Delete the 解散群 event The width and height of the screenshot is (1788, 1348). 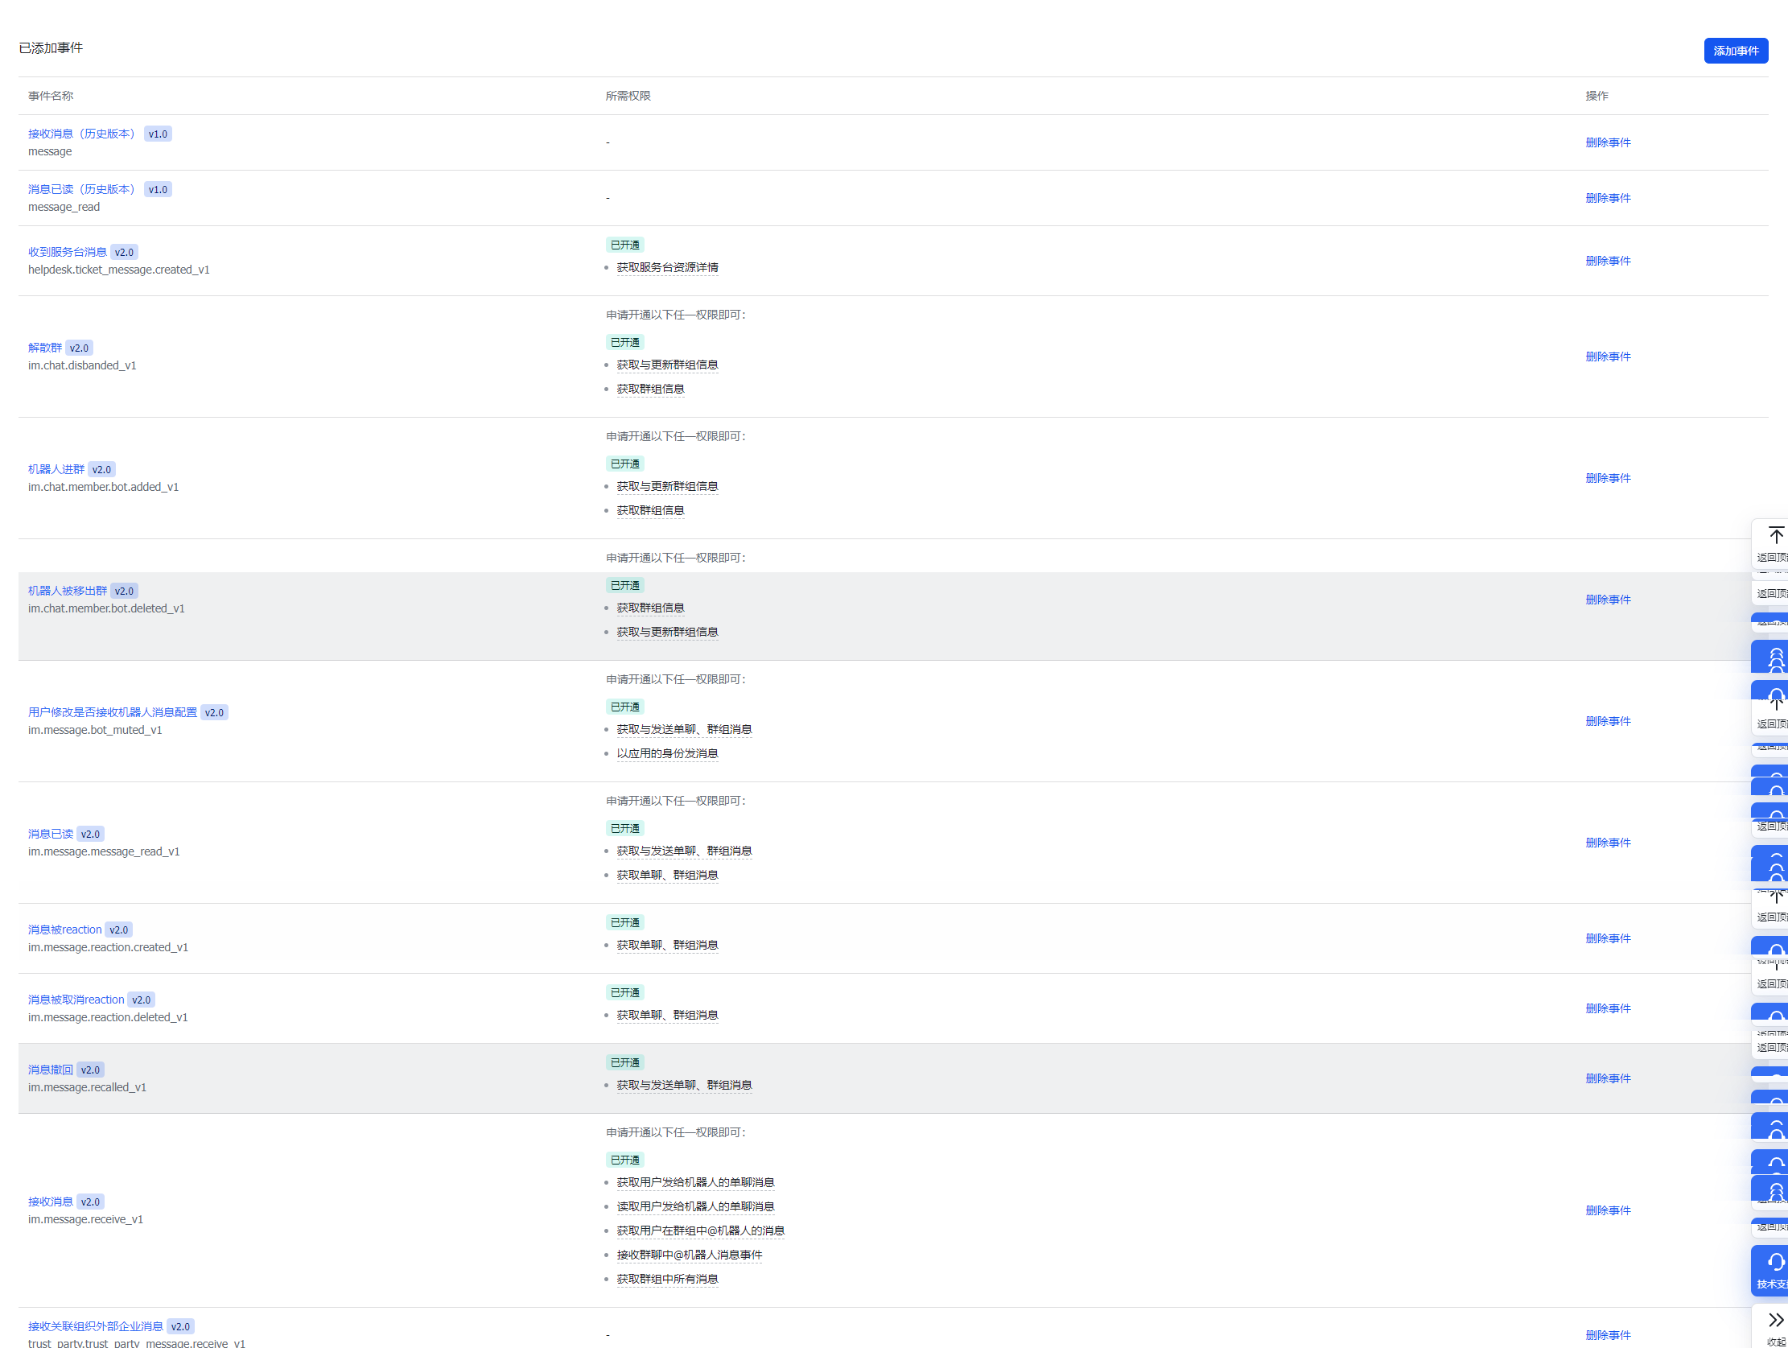pos(1608,357)
